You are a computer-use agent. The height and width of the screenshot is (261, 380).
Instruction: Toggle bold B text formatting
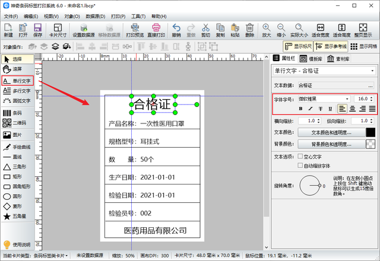301,109
